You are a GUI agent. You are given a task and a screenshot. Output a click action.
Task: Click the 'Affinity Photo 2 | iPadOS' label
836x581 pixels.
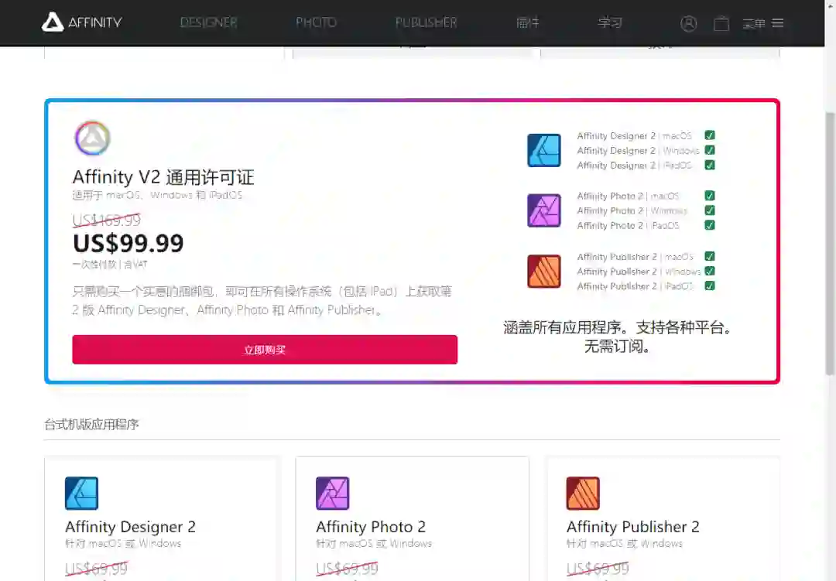[628, 225]
